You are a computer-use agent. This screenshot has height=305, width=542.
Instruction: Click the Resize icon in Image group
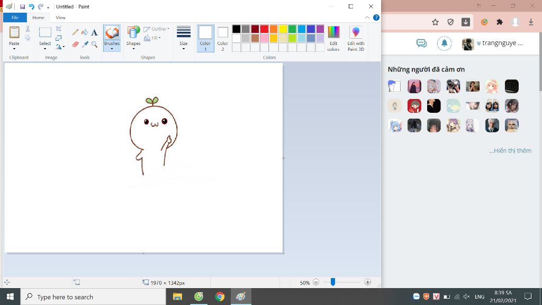pyautogui.click(x=59, y=38)
